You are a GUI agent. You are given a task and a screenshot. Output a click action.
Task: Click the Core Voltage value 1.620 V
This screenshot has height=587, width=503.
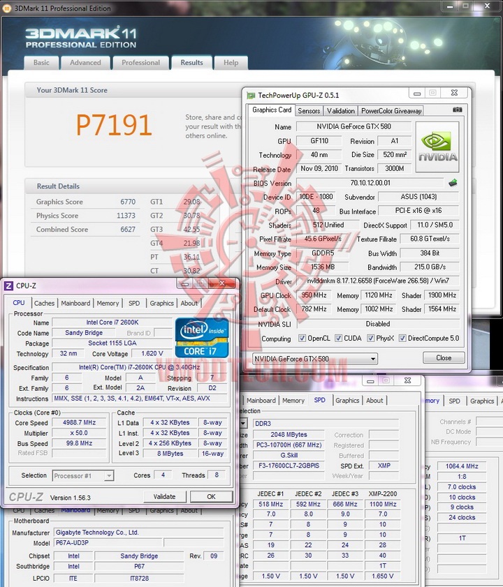[152, 354]
